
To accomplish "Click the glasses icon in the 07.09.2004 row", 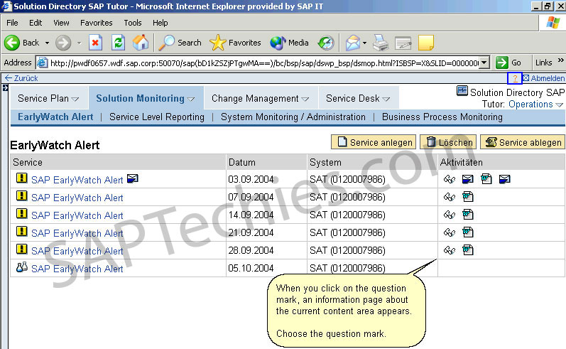I will [450, 197].
